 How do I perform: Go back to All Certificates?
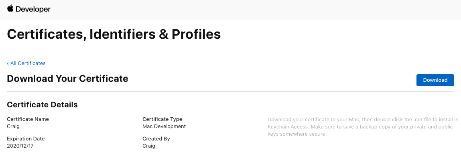[26, 63]
